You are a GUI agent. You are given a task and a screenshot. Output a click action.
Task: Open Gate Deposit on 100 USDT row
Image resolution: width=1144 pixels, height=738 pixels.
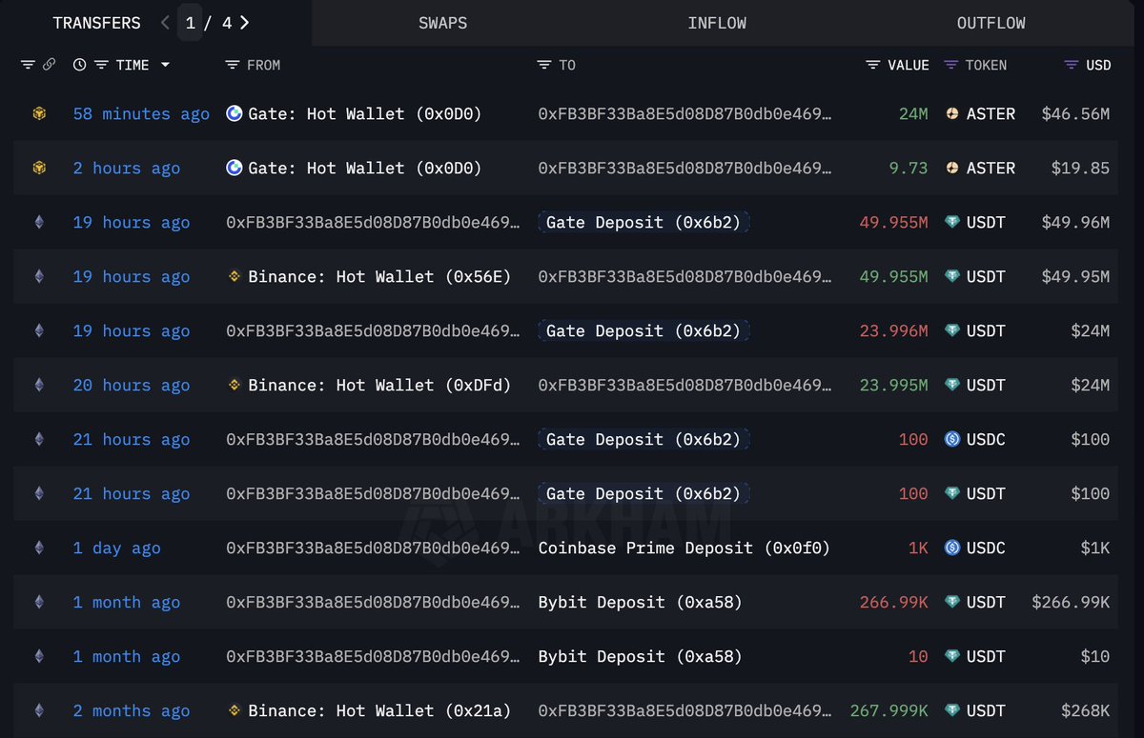pyautogui.click(x=643, y=493)
